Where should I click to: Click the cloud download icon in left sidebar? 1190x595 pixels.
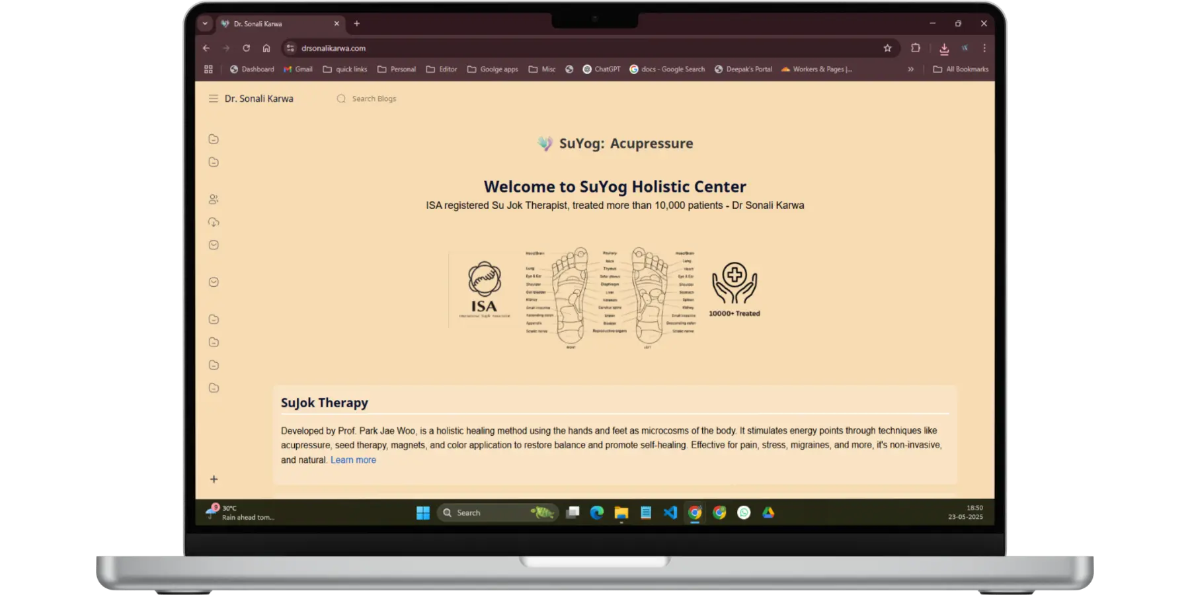click(x=214, y=222)
